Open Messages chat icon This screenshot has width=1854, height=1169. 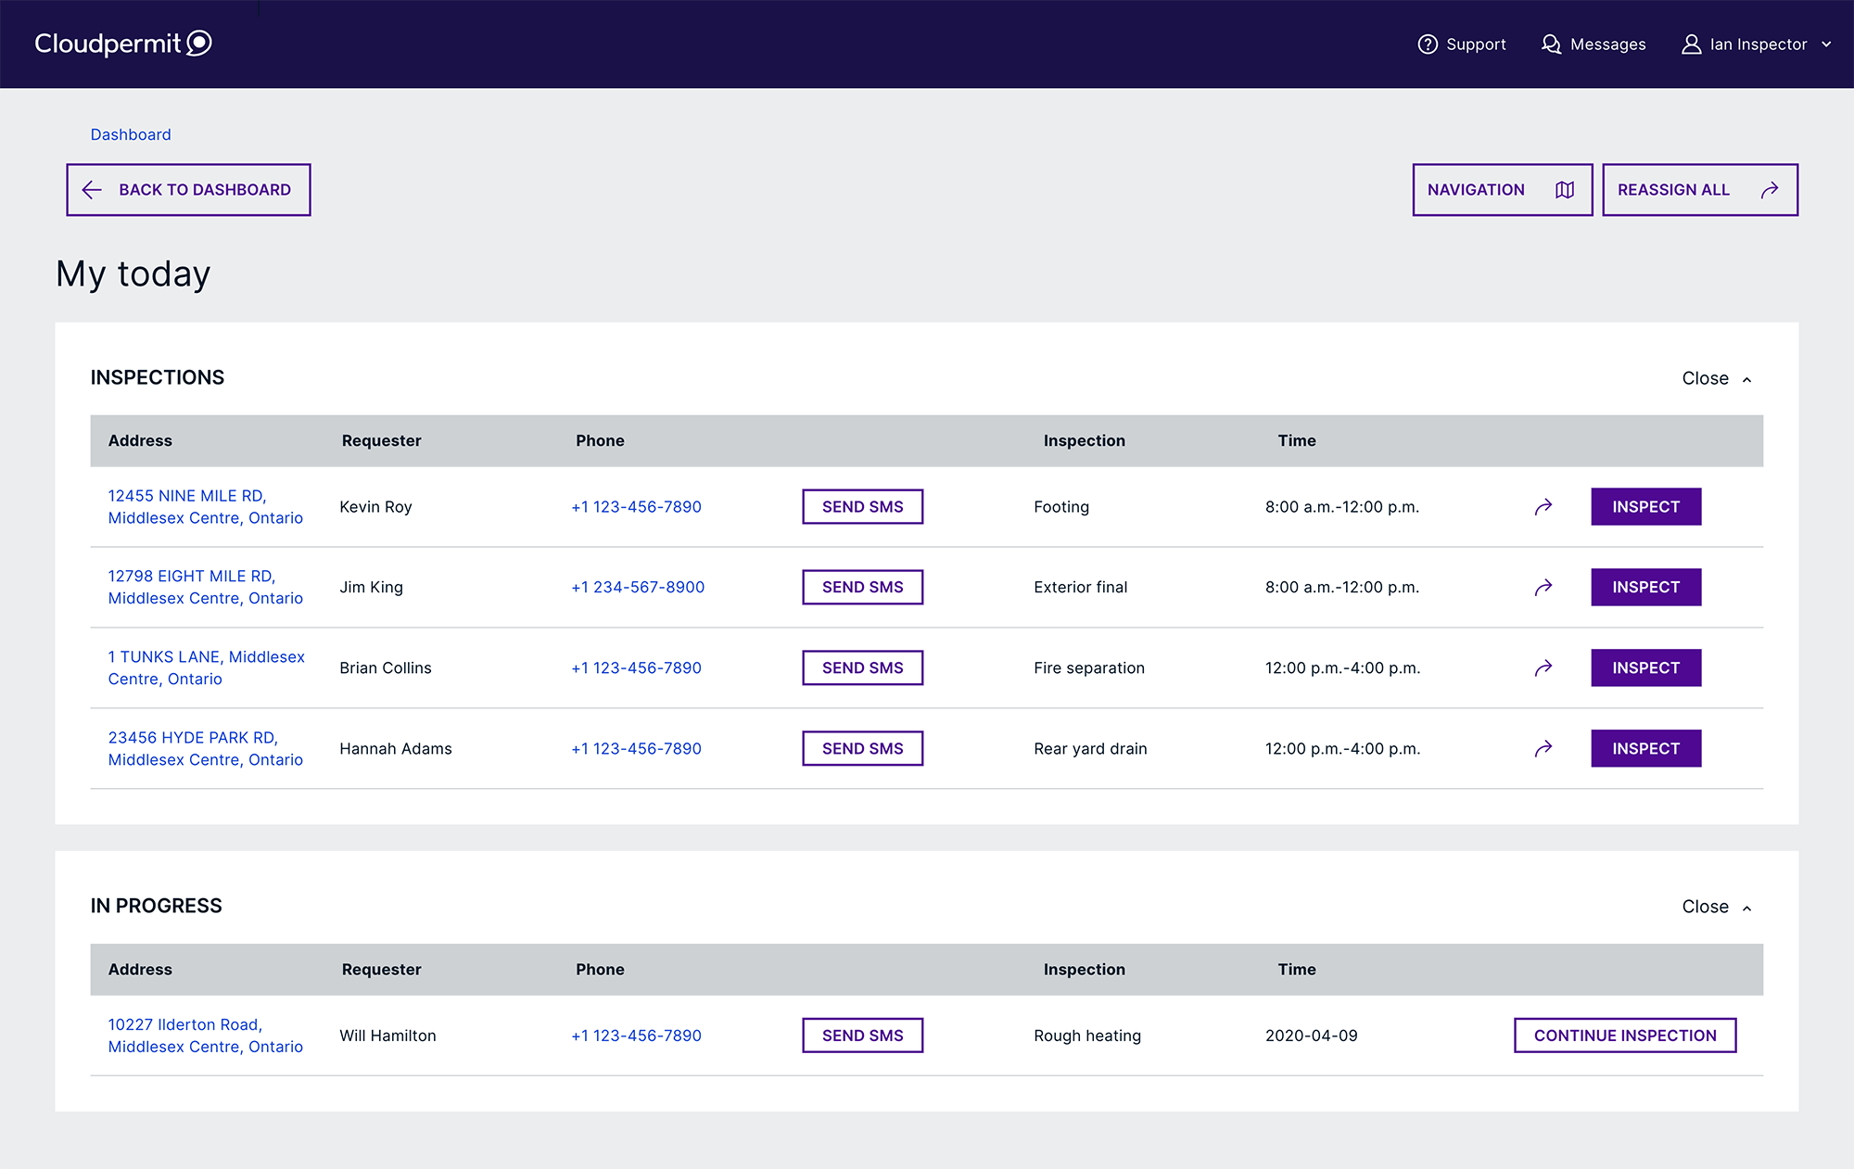point(1551,44)
